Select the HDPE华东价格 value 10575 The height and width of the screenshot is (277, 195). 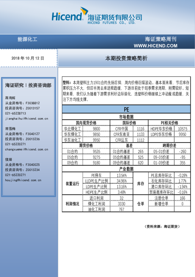coord(183,129)
